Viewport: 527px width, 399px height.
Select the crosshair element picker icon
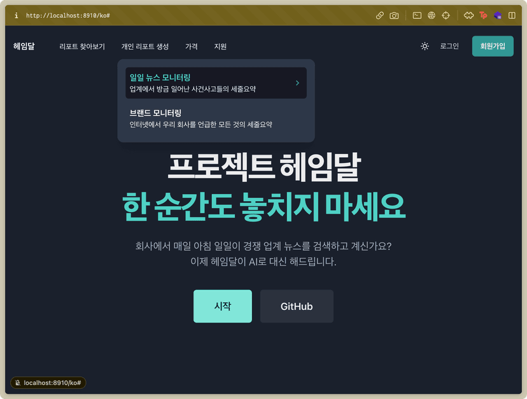(446, 15)
